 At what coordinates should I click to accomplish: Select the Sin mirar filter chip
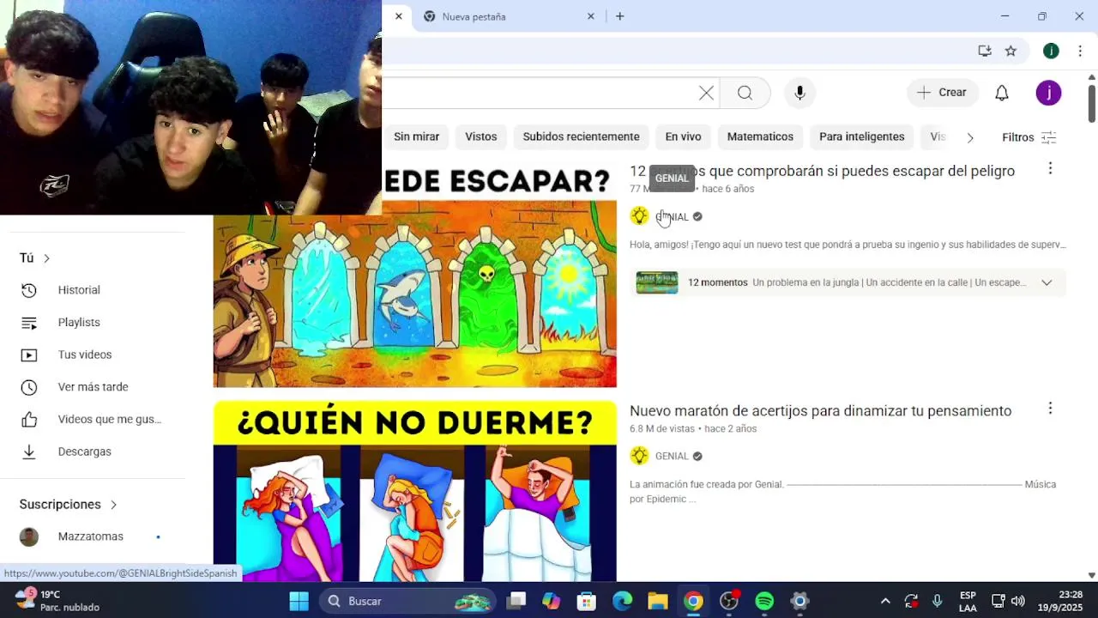tap(416, 136)
